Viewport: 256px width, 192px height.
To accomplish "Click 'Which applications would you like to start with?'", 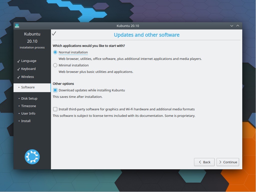I will pyautogui.click(x=89, y=46).
